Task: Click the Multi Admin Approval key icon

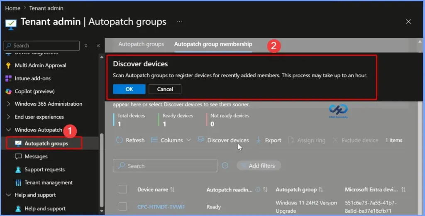Action: pyautogui.click(x=8, y=65)
